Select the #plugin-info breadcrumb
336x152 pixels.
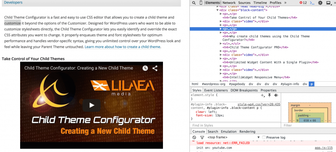(x=290, y=84)
